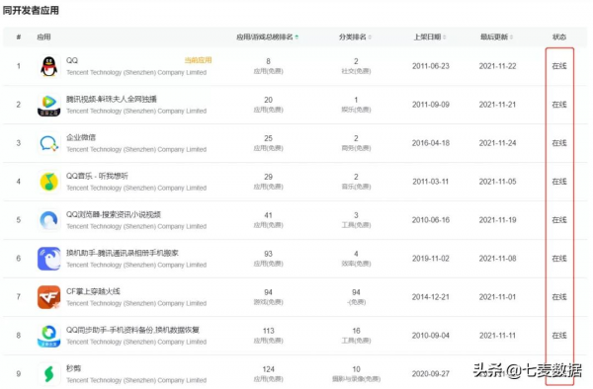Open CF掌上穿越火线 name link
593x389 pixels.
(x=93, y=291)
